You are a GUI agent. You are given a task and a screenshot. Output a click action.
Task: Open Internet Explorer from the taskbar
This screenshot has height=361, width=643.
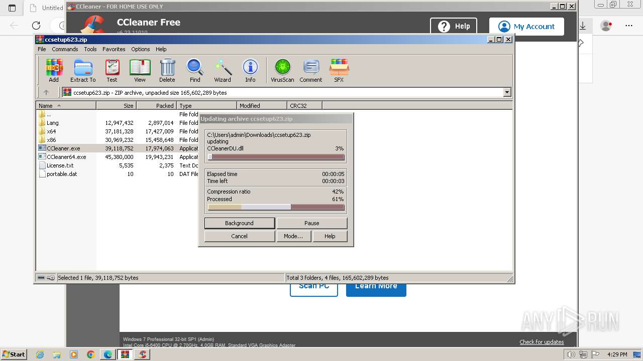(40, 354)
